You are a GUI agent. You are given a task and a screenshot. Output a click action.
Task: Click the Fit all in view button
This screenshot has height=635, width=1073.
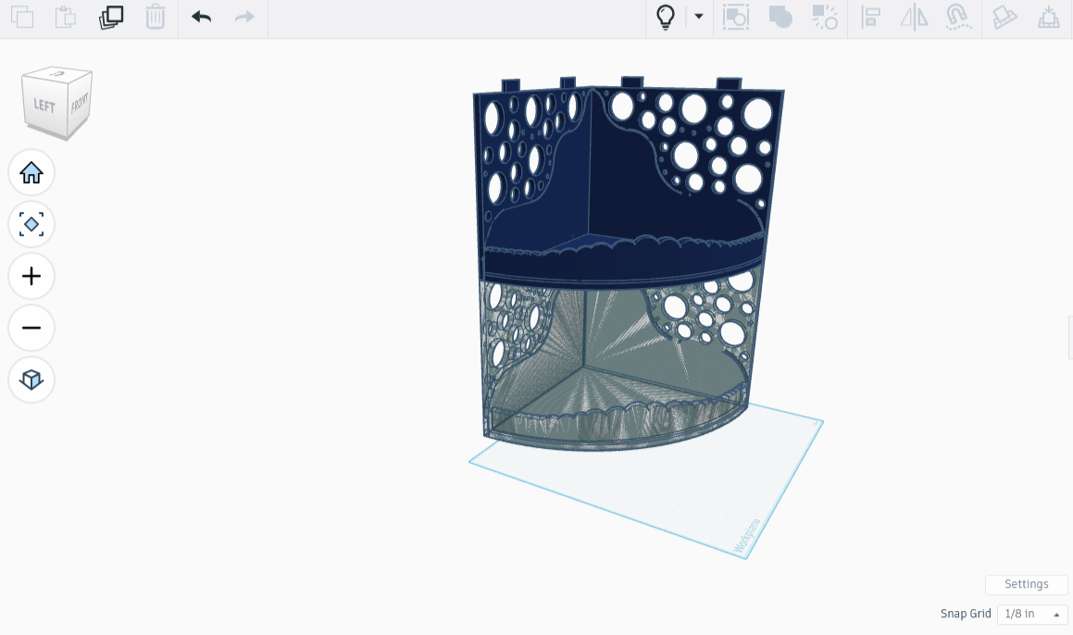point(31,224)
